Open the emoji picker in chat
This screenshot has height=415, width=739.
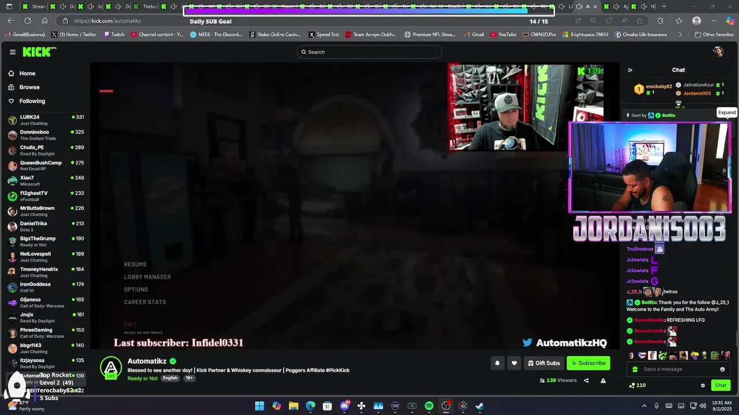point(722,369)
